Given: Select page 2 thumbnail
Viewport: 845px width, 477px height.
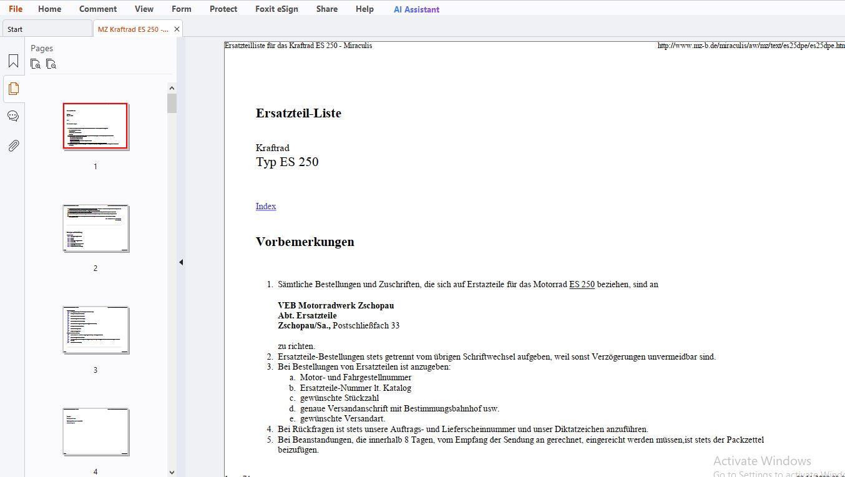Looking at the screenshot, I should [95, 228].
